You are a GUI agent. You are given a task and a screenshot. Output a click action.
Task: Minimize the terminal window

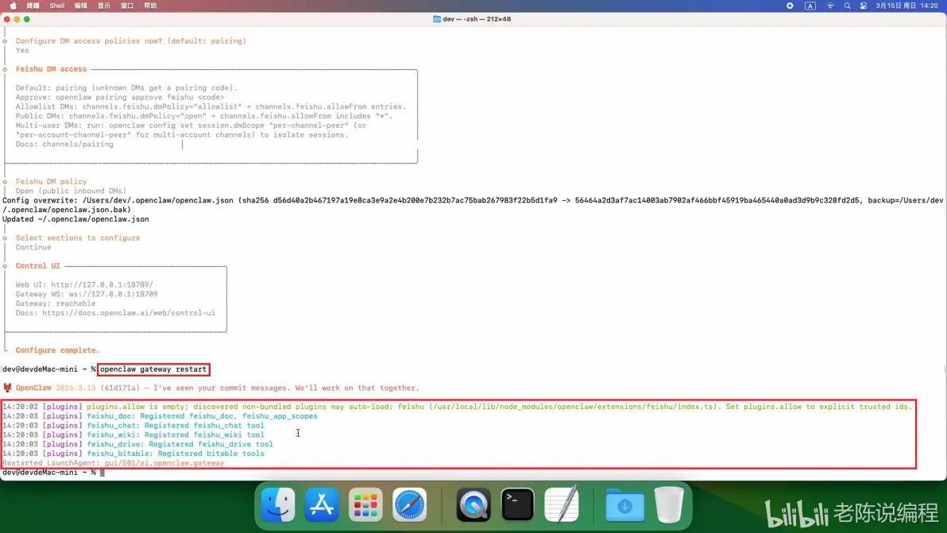(17, 19)
